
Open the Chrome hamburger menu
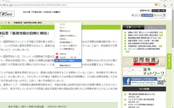point(172,5)
